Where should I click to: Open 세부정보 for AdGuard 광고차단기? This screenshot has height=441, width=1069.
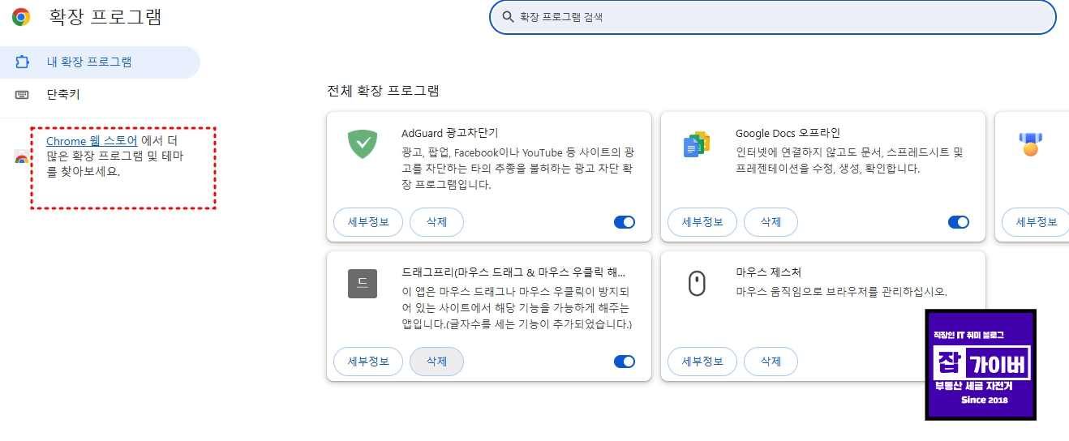pos(368,222)
